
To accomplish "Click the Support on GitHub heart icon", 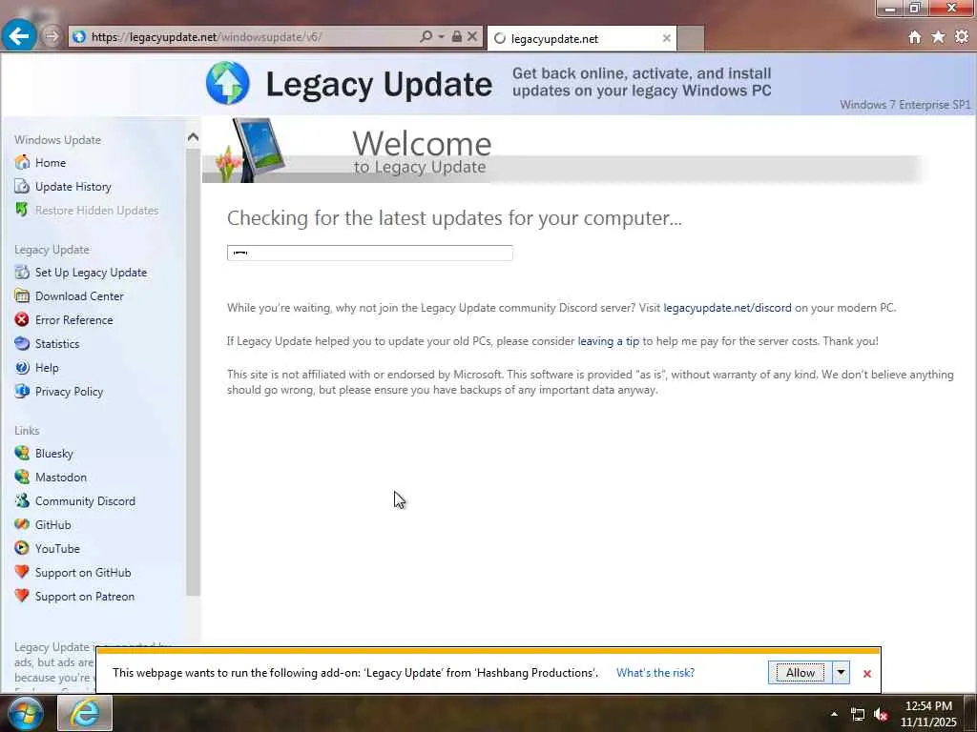I will 22,572.
